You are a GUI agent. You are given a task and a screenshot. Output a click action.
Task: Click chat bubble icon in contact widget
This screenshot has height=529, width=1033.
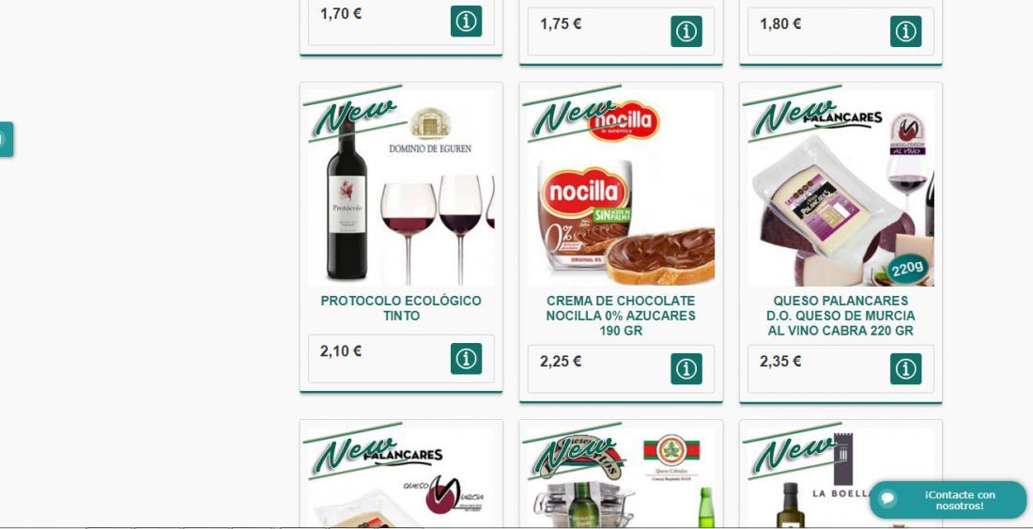[x=887, y=499]
